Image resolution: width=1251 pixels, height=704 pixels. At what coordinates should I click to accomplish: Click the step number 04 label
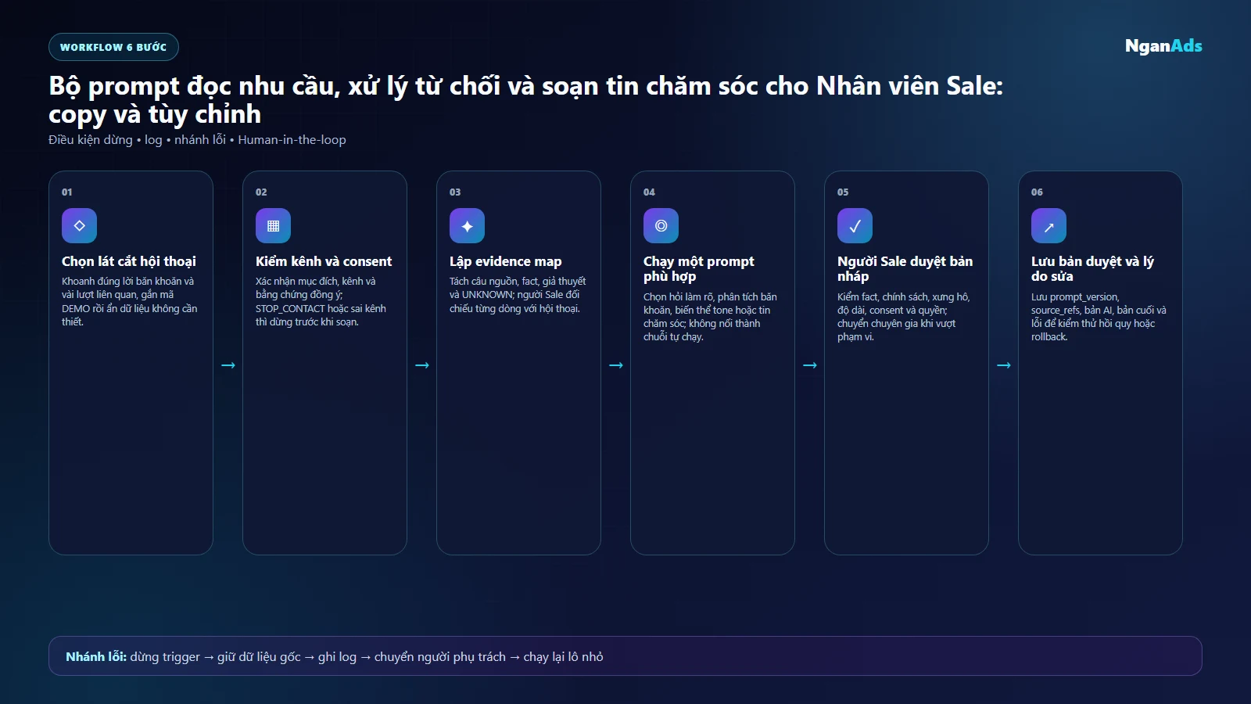coord(649,192)
